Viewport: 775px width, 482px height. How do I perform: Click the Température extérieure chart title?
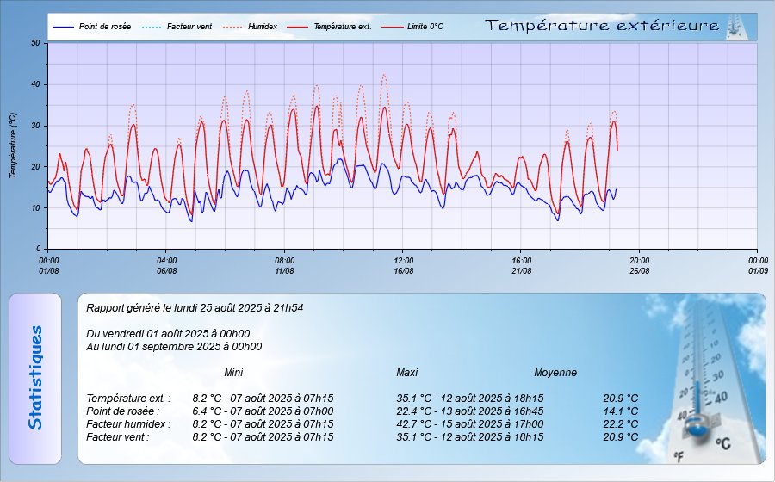click(602, 26)
